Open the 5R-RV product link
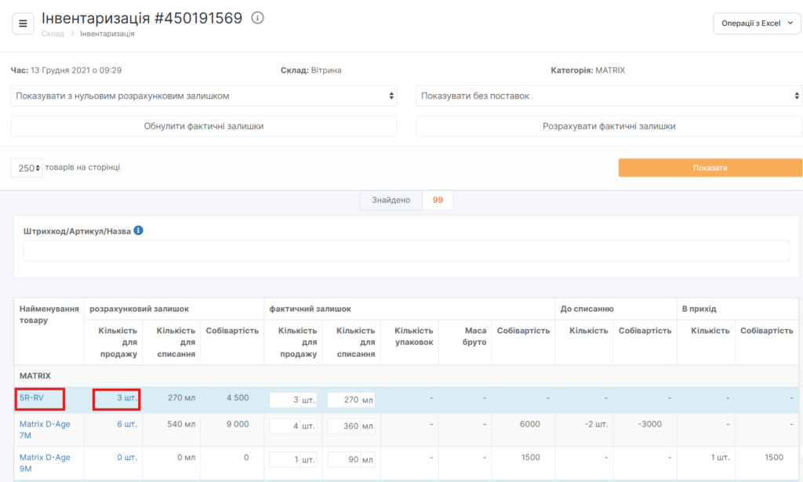This screenshot has height=482, width=803. (31, 398)
